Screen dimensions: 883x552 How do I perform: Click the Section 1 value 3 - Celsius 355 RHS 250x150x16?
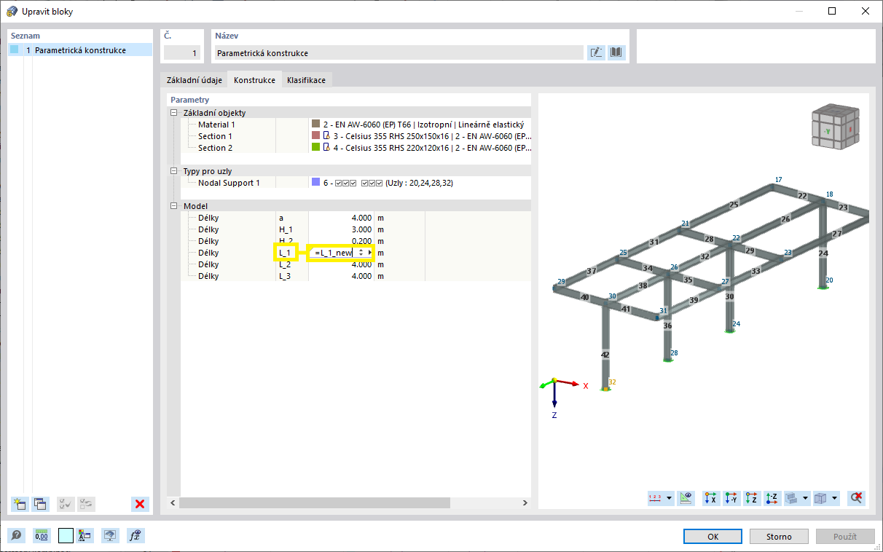point(432,136)
